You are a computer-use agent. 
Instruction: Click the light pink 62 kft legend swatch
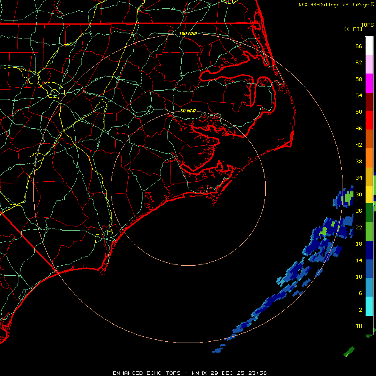coord(369,64)
